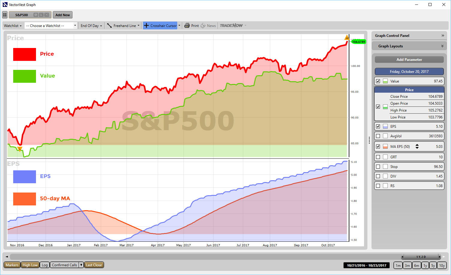Screen dimensions: 451x275
Task: Expand the Graph Layouts section
Action: tap(442, 46)
